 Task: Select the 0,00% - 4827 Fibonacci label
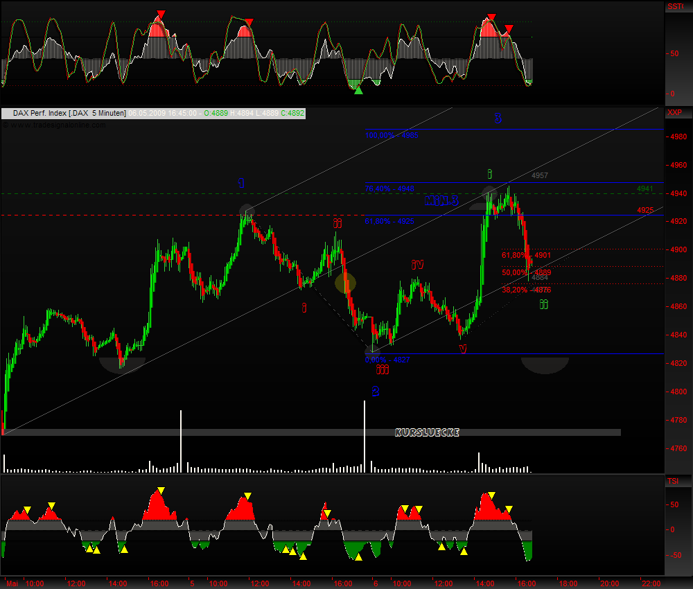coord(387,360)
